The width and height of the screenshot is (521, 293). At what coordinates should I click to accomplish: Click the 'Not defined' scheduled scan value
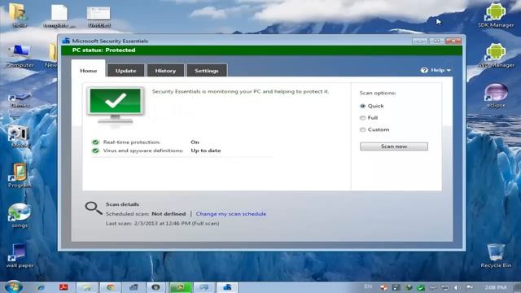[x=169, y=214]
